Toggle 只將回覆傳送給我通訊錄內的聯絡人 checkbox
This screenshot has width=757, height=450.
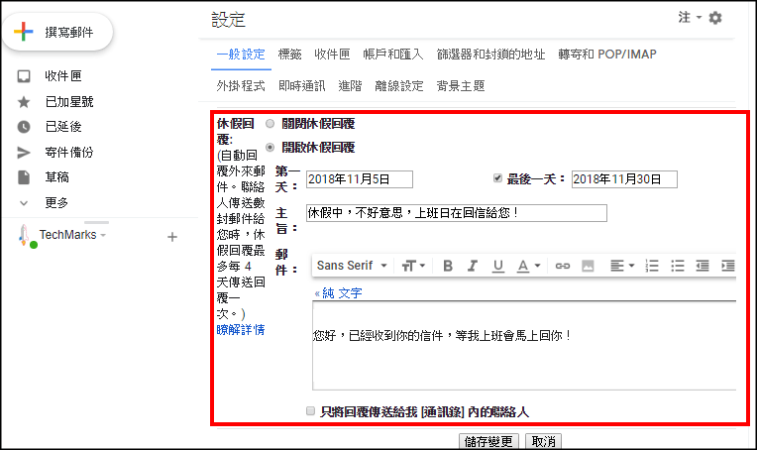tap(310, 411)
